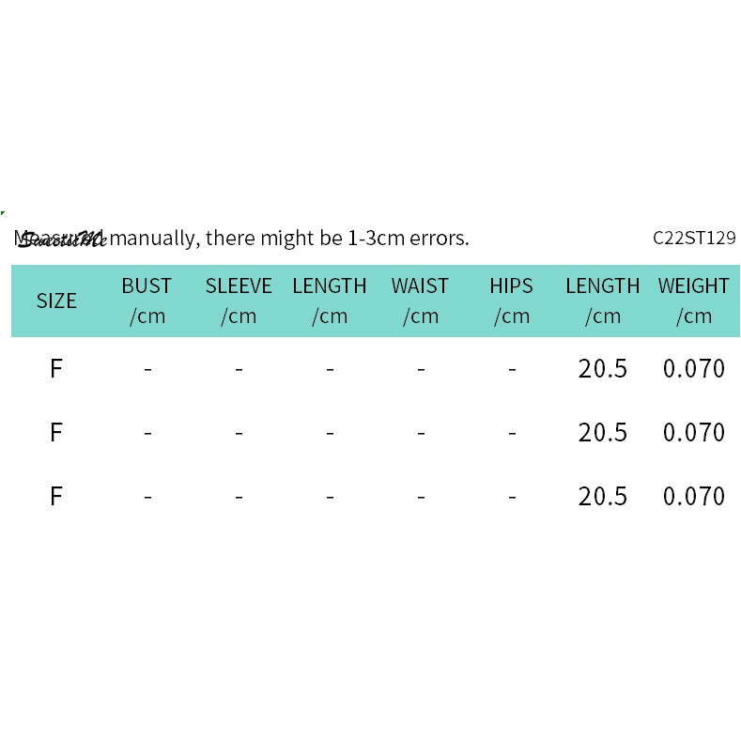Viewport: 741px width, 741px height.
Task: Select the 0.070 weight in the last row
Action: pos(693,496)
